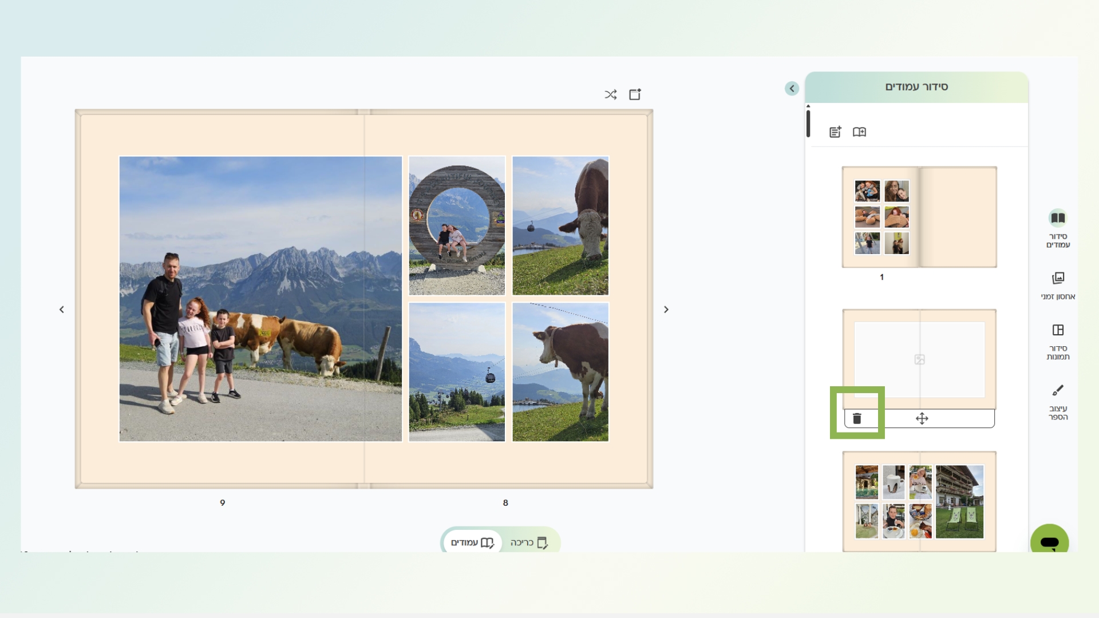Click the add text page icon in panel
Viewport: 1099px width, 618px height.
[x=835, y=132]
